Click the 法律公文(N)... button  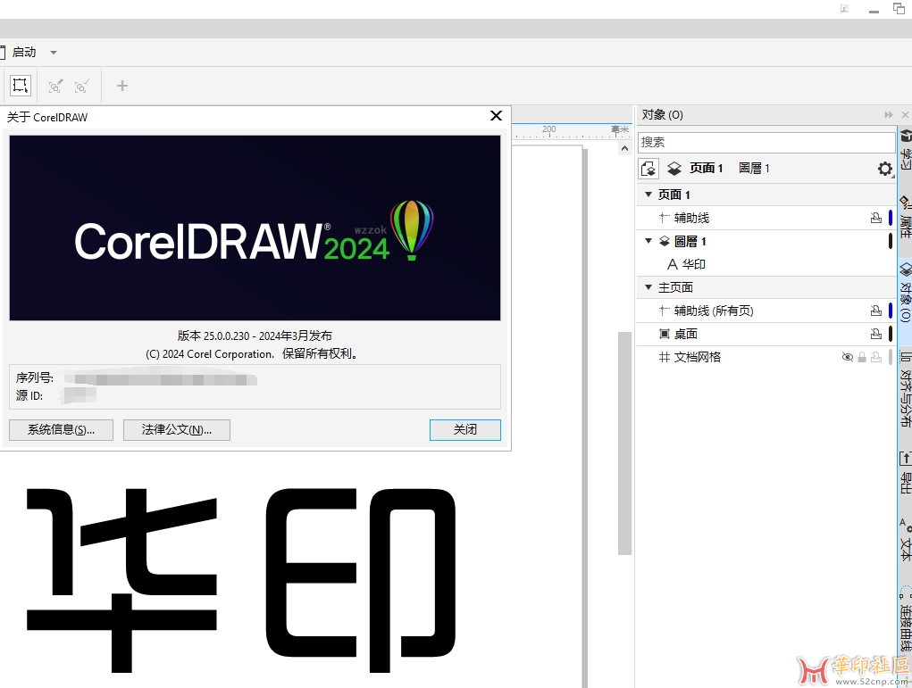(177, 430)
